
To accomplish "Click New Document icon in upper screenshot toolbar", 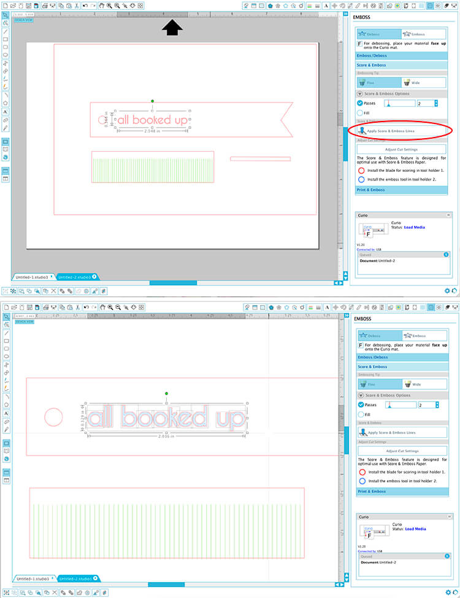I will (x=6, y=6).
